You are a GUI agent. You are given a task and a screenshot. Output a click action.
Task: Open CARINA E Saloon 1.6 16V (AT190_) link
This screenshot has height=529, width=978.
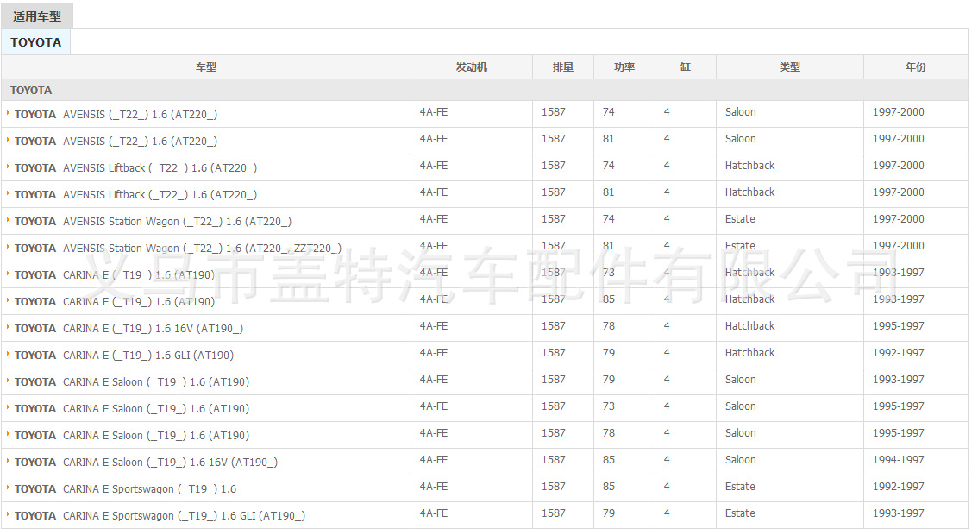tap(146, 463)
